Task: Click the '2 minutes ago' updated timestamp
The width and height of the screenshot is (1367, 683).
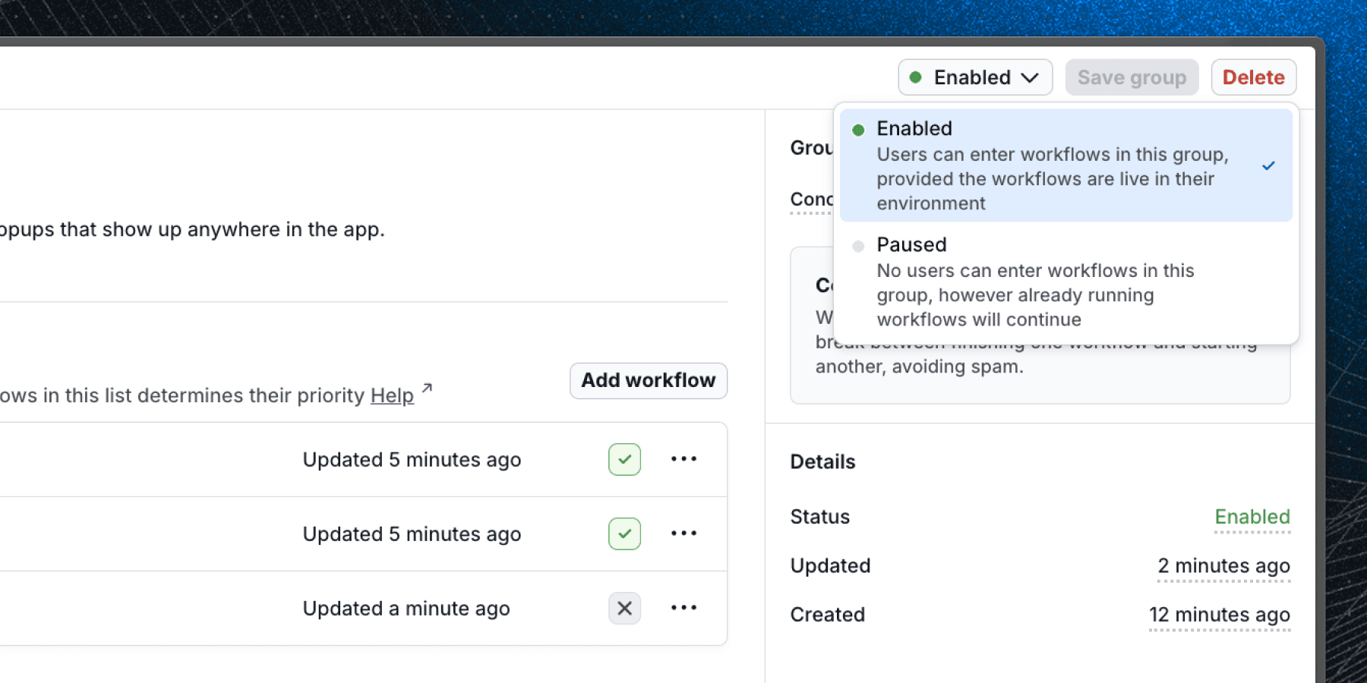Action: pos(1223,566)
